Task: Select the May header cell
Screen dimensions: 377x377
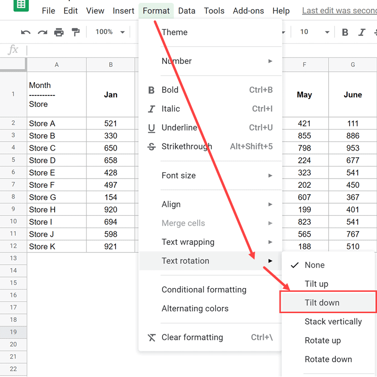Action: coord(304,94)
